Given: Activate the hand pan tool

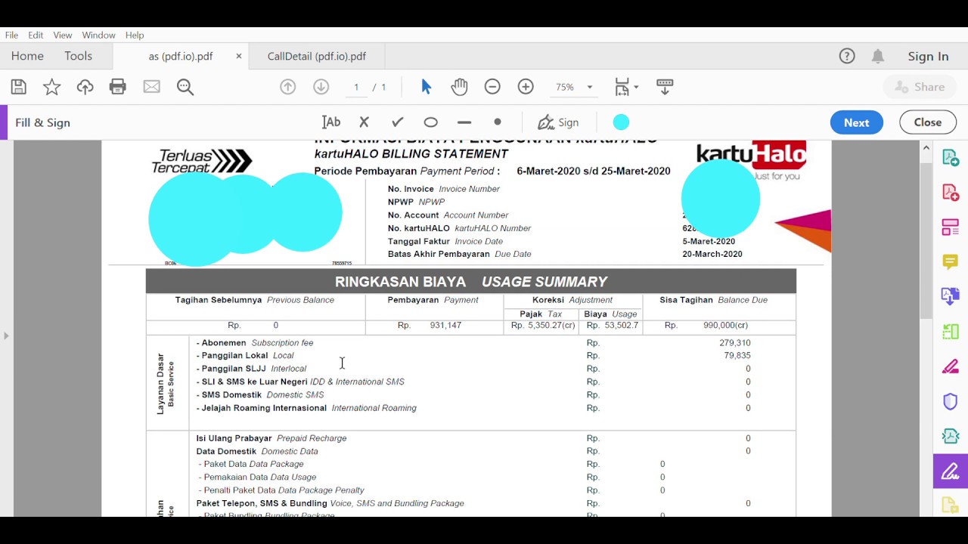Looking at the screenshot, I should [x=459, y=87].
